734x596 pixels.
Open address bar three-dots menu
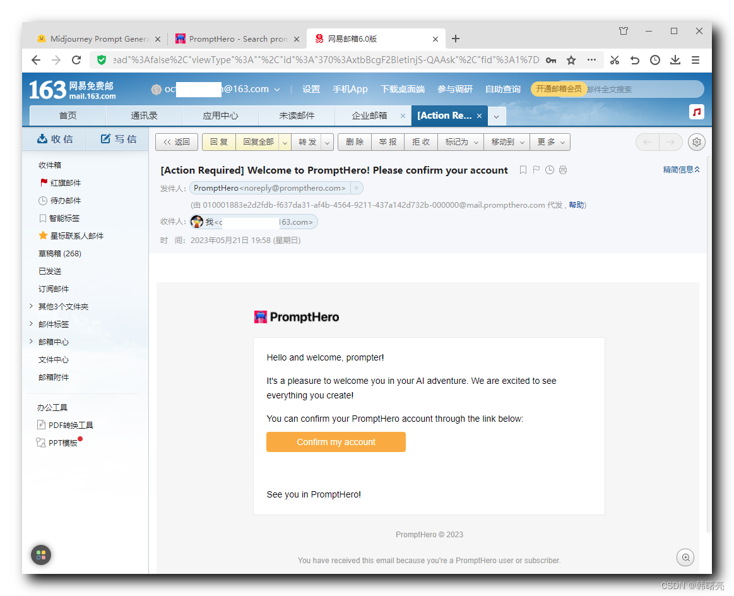[592, 60]
